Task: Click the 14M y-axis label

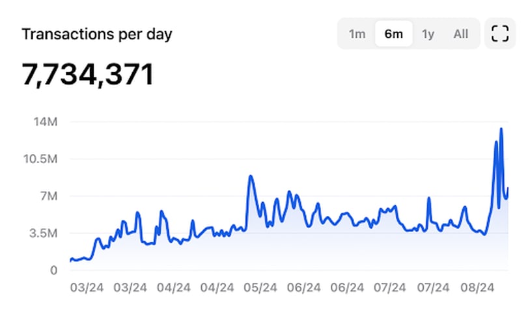Action: click(46, 122)
